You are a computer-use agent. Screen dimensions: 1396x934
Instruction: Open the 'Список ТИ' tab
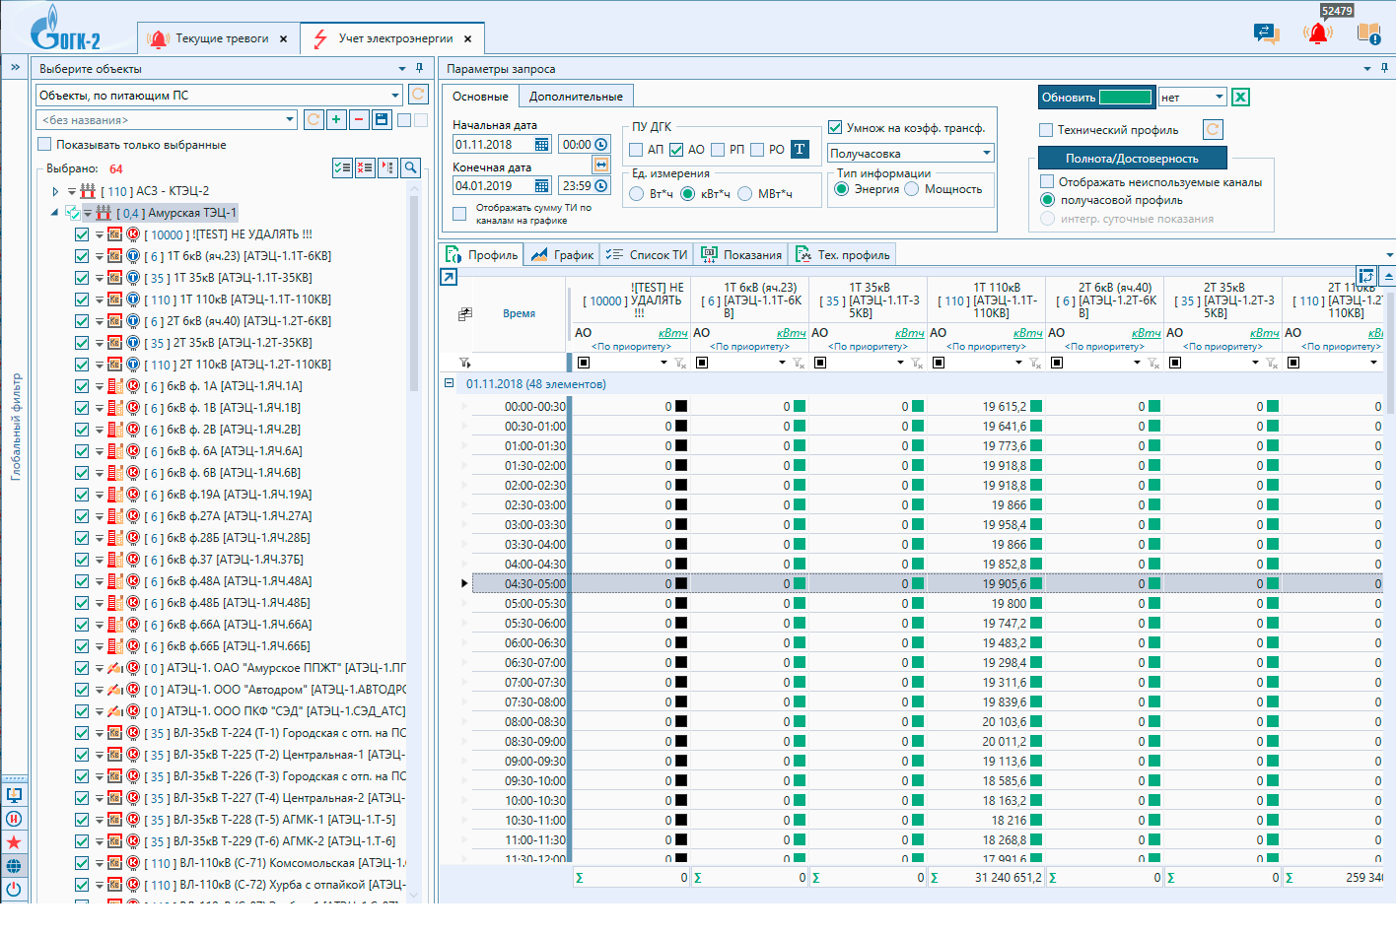(x=647, y=254)
